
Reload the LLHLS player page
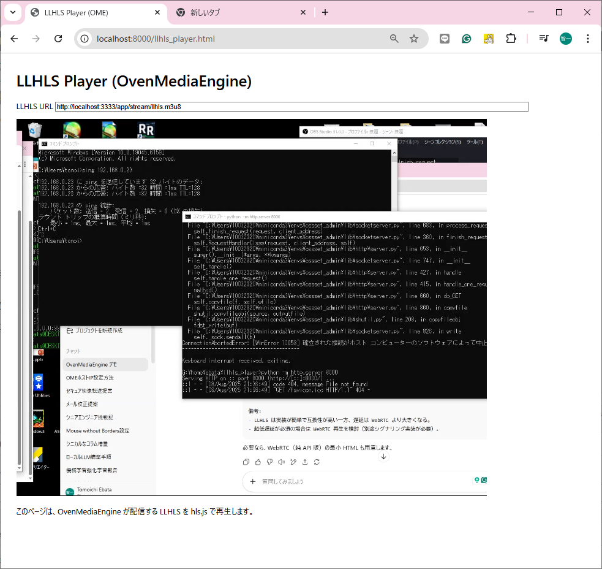[x=58, y=39]
